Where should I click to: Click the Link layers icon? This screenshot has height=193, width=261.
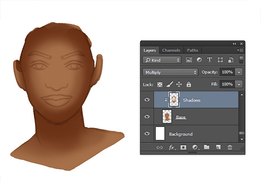pyautogui.click(x=160, y=147)
